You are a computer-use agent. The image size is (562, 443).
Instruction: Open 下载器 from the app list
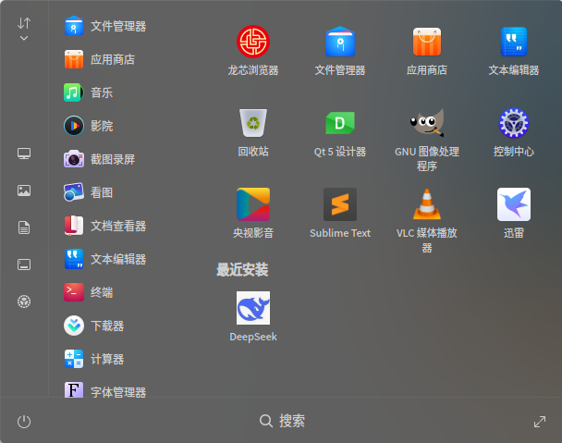[94, 326]
